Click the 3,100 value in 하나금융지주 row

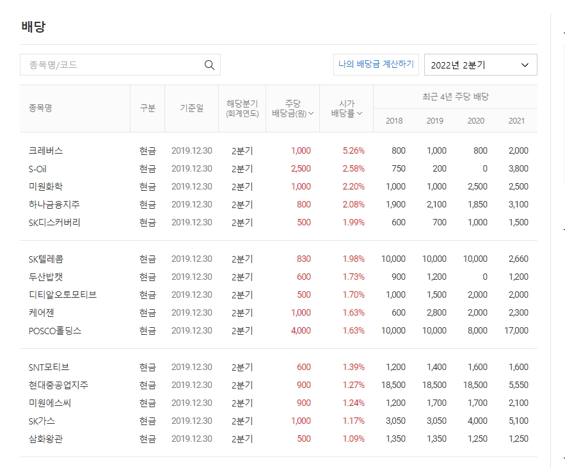pyautogui.click(x=518, y=204)
